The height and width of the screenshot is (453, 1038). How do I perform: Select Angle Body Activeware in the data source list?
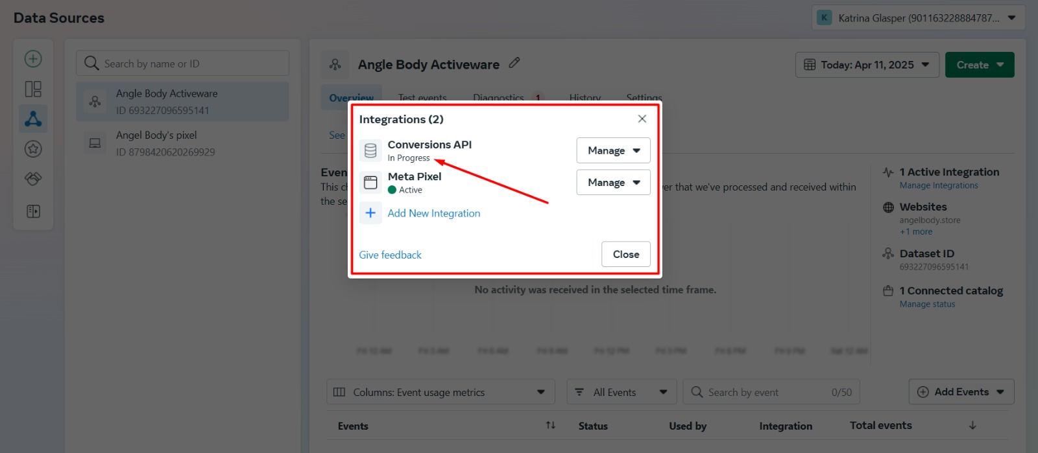pyautogui.click(x=182, y=102)
